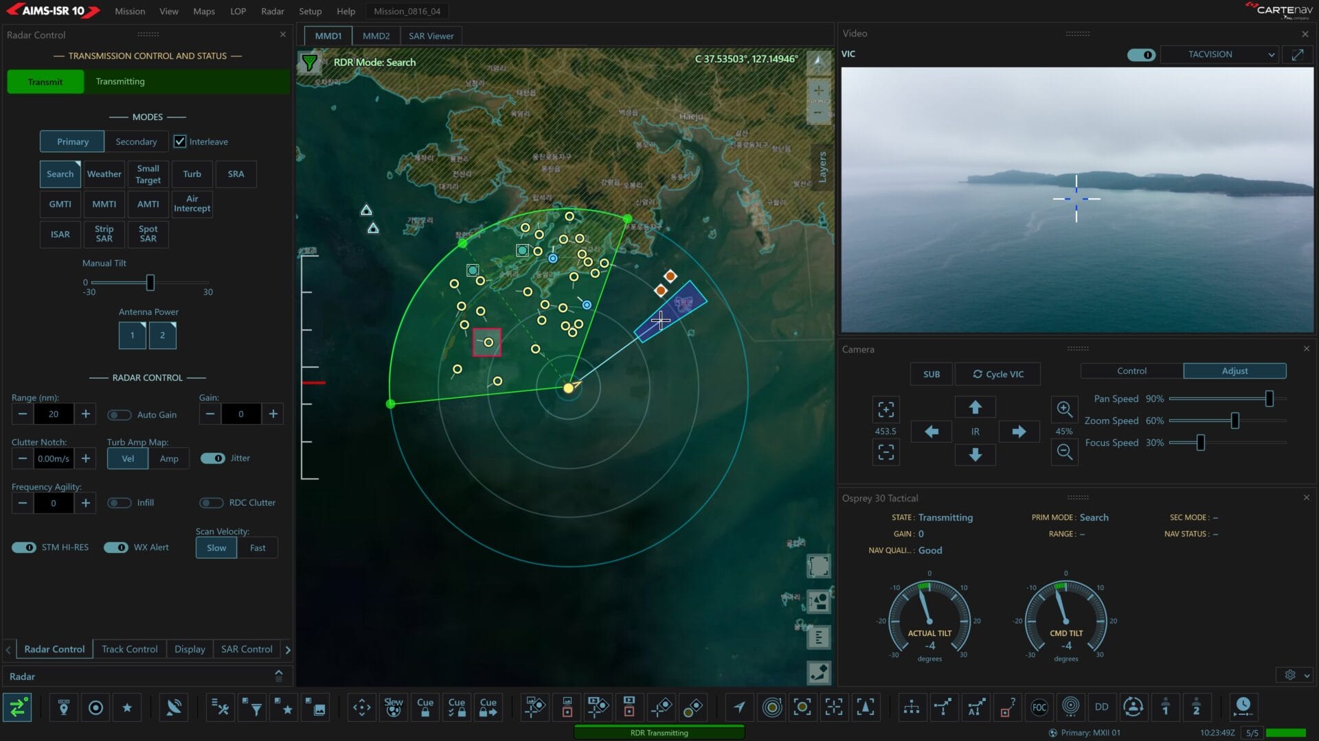Click the map fit-to-extent icon
Screen dimensions: 1319x741
click(x=818, y=566)
